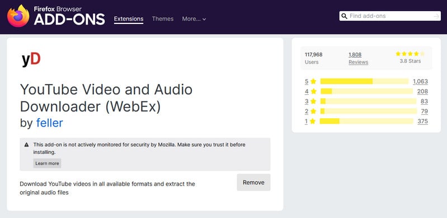Click the star beside 4 rating
Screen dimensions: 447x218
point(314,91)
